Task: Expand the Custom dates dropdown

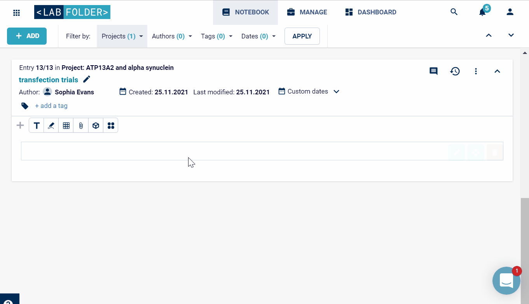Action: tap(309, 92)
